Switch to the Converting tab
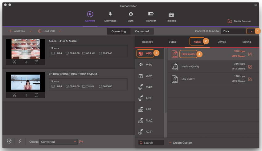The height and width of the screenshot is (151, 262). [x=119, y=31]
